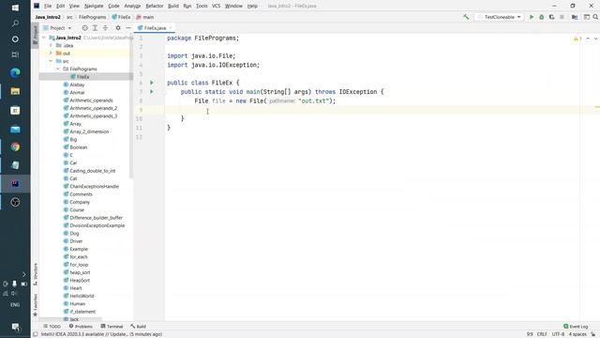Click the IntelliJ IDEA update notification text
600x338 pixels.
click(101, 334)
